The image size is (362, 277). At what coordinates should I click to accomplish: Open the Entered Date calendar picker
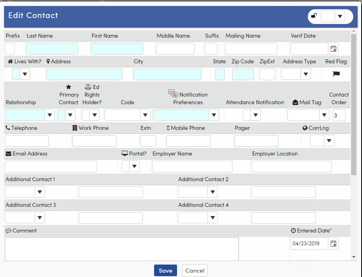coord(333,243)
